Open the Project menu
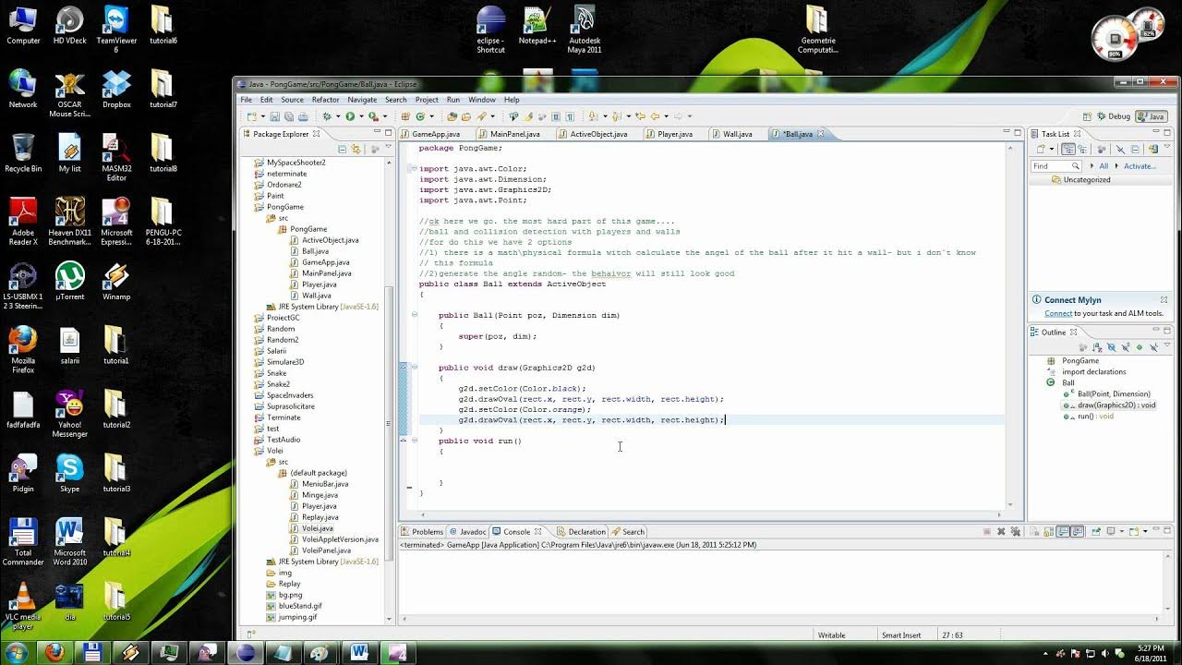This screenshot has height=665, width=1182. (427, 100)
